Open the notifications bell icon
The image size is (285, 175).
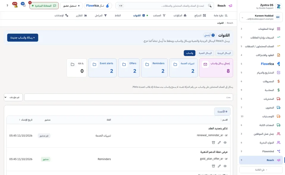pos(16,5)
